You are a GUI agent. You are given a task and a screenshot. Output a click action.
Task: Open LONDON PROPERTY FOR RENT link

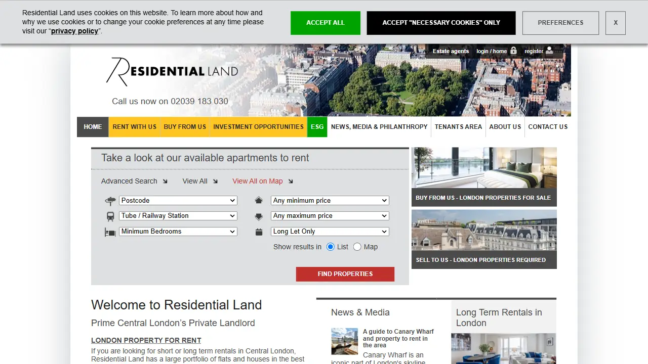146,340
